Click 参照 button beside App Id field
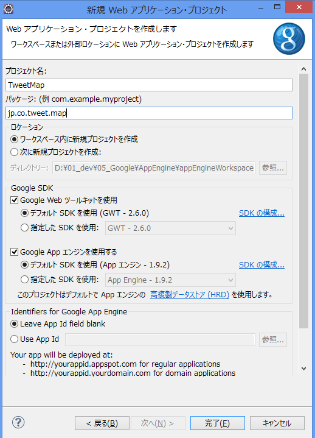315x438 pixels. coord(273,340)
